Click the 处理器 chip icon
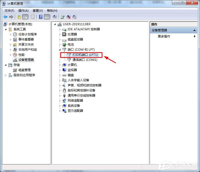Viewport: 200px width, 172px height. [64, 34]
